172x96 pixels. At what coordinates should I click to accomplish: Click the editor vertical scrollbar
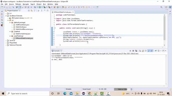tap(164, 28)
